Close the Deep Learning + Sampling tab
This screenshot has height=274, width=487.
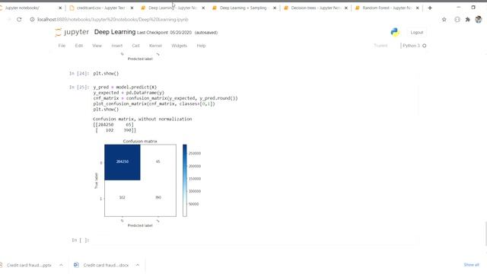(275, 8)
